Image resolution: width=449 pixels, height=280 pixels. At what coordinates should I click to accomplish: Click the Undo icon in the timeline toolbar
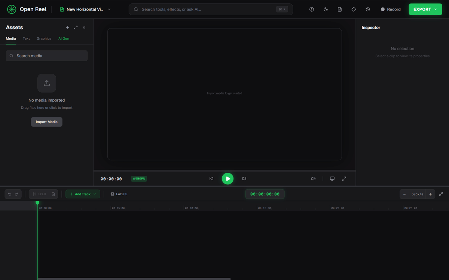[x=9, y=194]
